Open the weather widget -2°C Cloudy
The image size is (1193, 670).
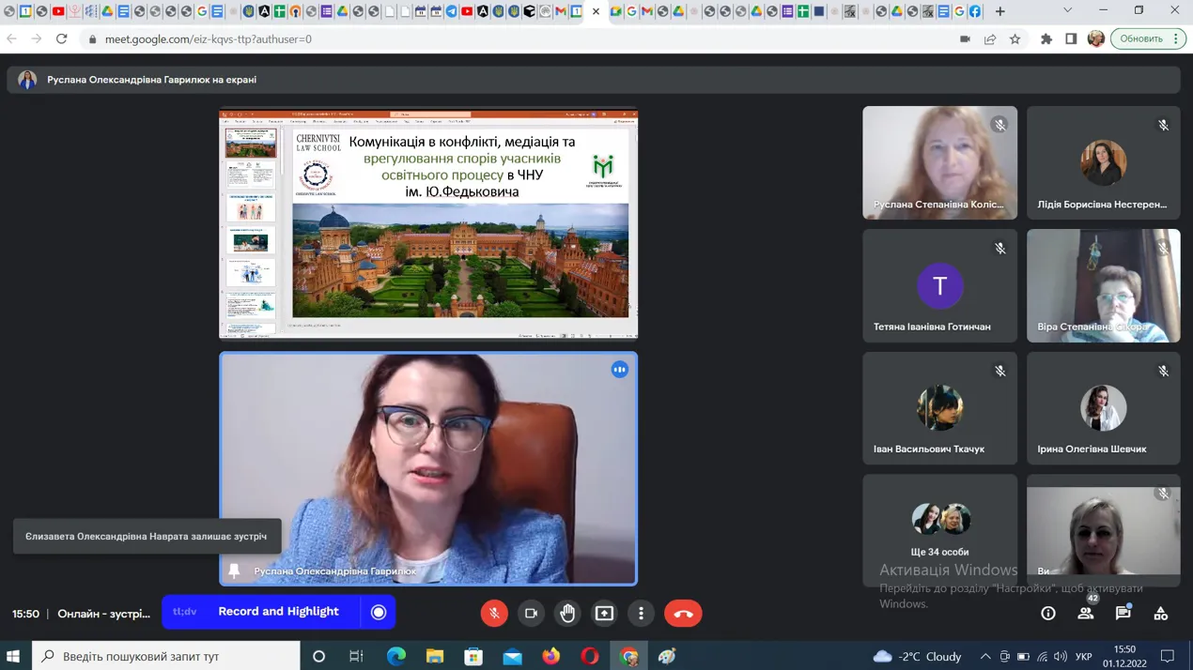[918, 656]
